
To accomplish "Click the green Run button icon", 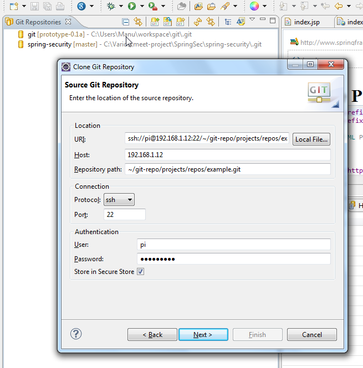I will (132, 6).
